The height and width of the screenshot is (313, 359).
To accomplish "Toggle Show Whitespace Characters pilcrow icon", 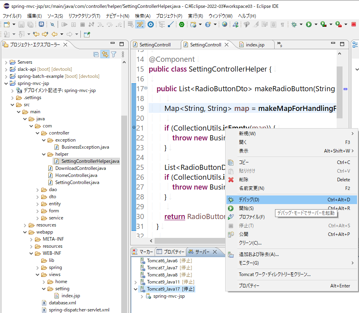I will pos(282,24).
